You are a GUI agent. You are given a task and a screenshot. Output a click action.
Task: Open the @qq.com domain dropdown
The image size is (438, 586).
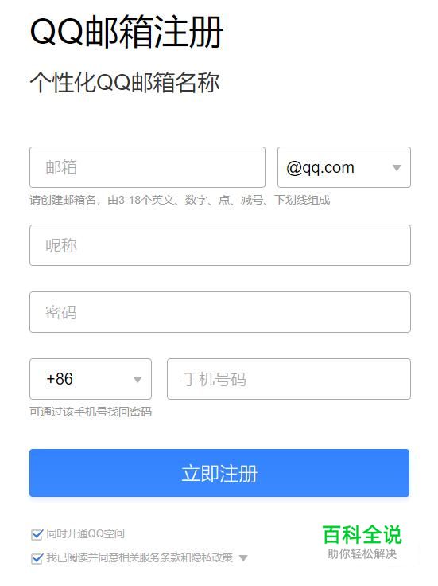click(344, 167)
